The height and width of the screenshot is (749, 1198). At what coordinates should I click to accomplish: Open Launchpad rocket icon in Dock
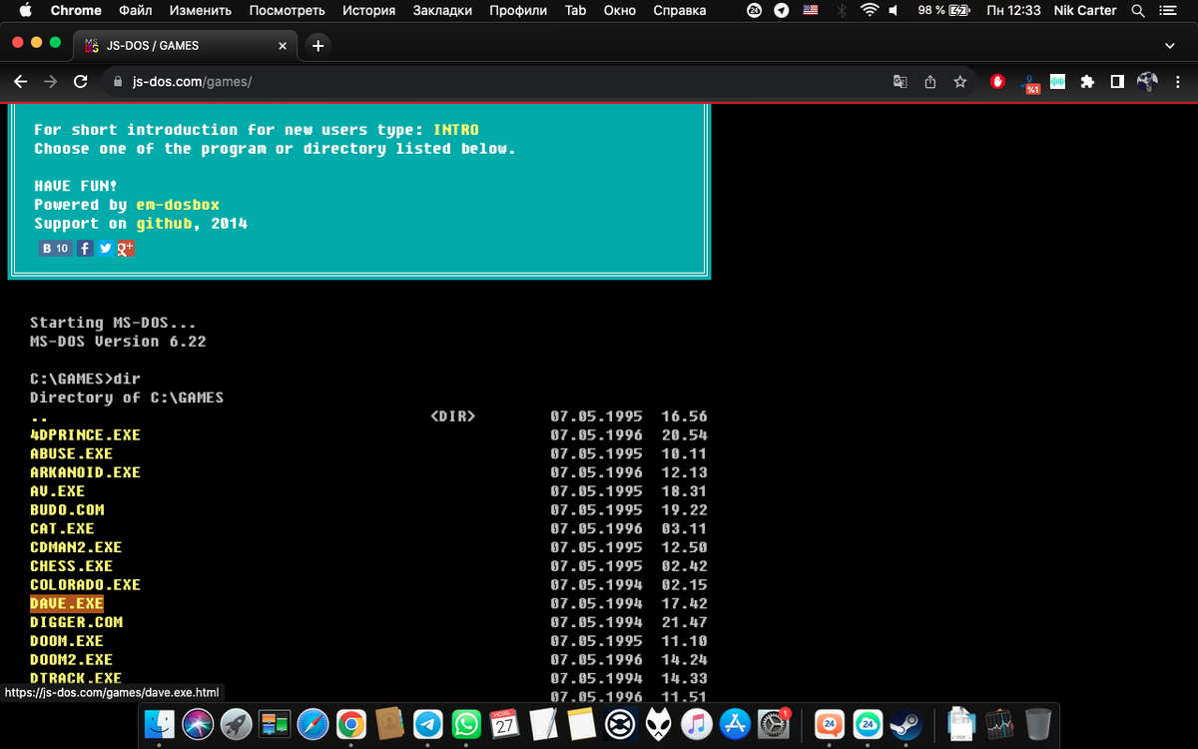click(236, 723)
